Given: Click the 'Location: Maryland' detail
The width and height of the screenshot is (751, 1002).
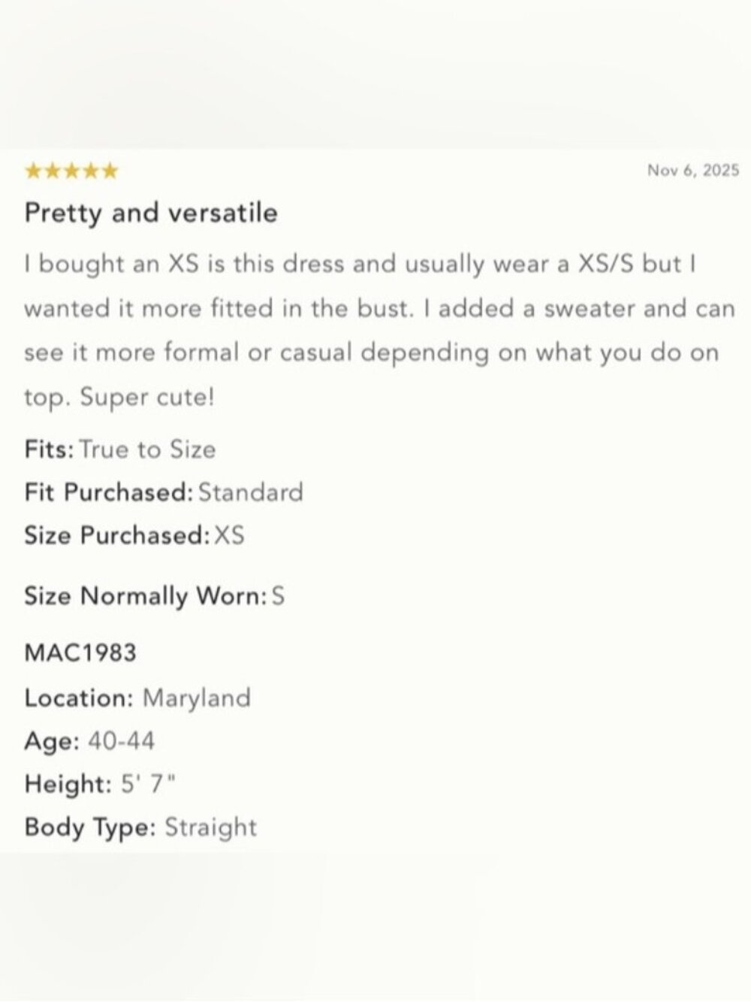Looking at the screenshot, I should click(x=137, y=698).
